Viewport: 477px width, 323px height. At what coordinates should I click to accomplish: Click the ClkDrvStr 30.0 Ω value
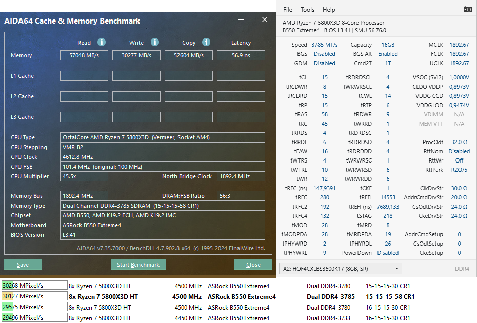pyautogui.click(x=459, y=188)
